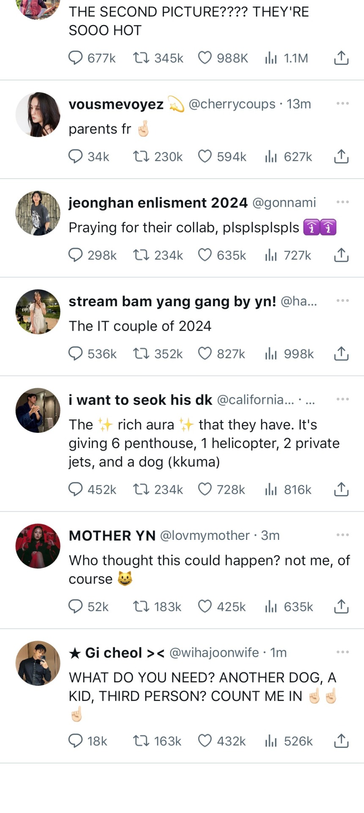The image size is (364, 813).
Task: Open more options for vousmevoyez's tweet
Action: pyautogui.click(x=342, y=104)
